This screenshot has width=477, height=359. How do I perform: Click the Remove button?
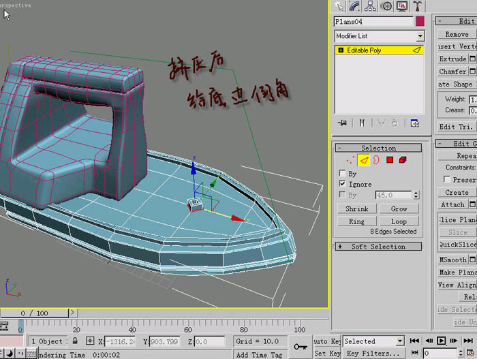[x=457, y=34]
